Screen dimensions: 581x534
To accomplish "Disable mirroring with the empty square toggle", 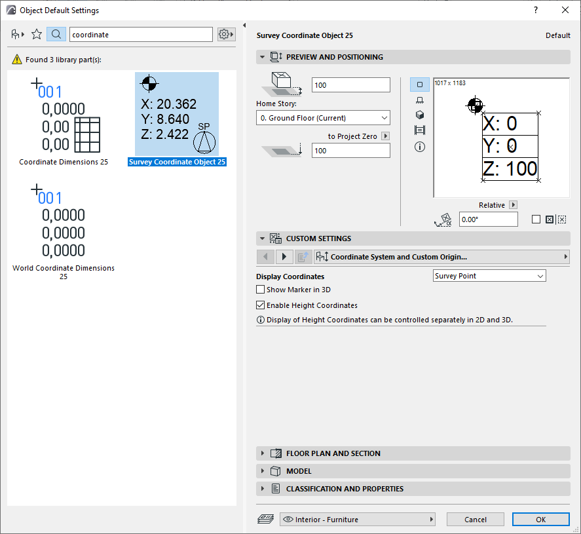I will [x=536, y=219].
